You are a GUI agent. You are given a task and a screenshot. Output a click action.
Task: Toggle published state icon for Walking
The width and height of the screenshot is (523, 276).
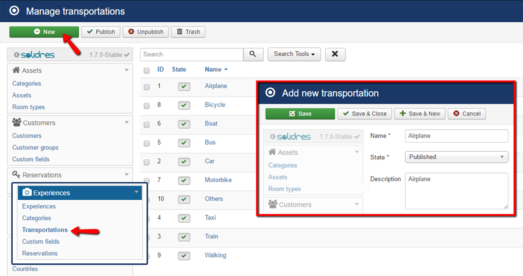click(x=184, y=256)
